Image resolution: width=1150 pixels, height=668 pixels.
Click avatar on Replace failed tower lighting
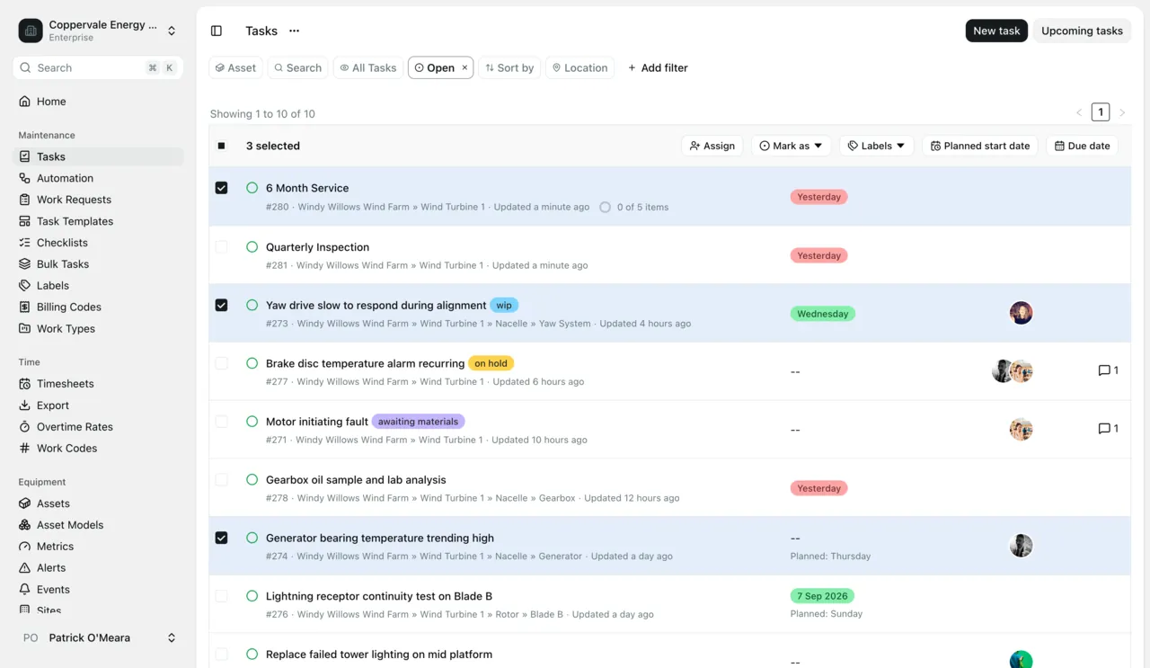tap(1021, 659)
